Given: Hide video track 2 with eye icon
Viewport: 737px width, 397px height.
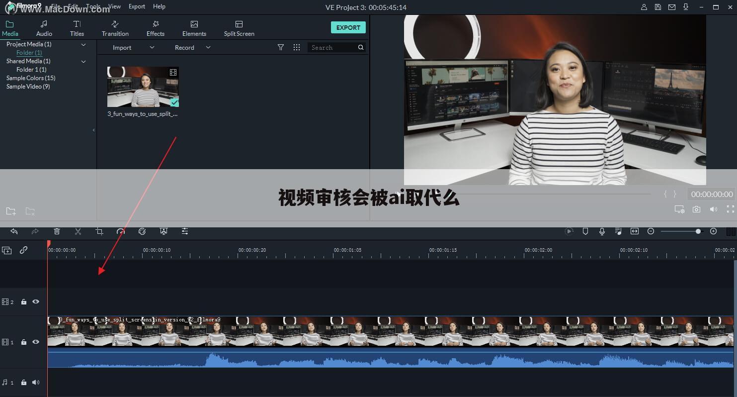Looking at the screenshot, I should pyautogui.click(x=36, y=301).
